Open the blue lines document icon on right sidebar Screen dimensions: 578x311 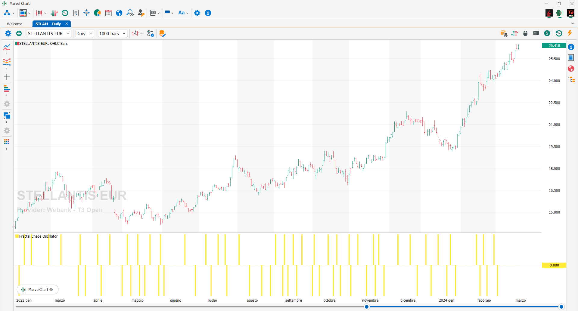pyautogui.click(x=571, y=58)
